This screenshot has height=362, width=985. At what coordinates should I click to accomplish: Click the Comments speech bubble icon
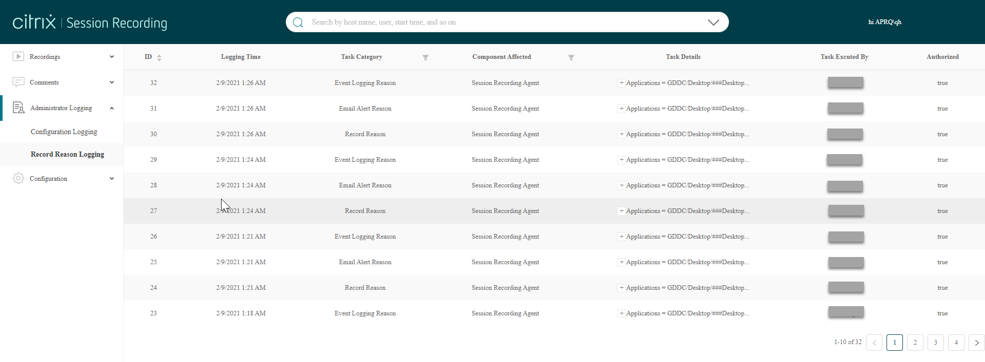click(18, 82)
